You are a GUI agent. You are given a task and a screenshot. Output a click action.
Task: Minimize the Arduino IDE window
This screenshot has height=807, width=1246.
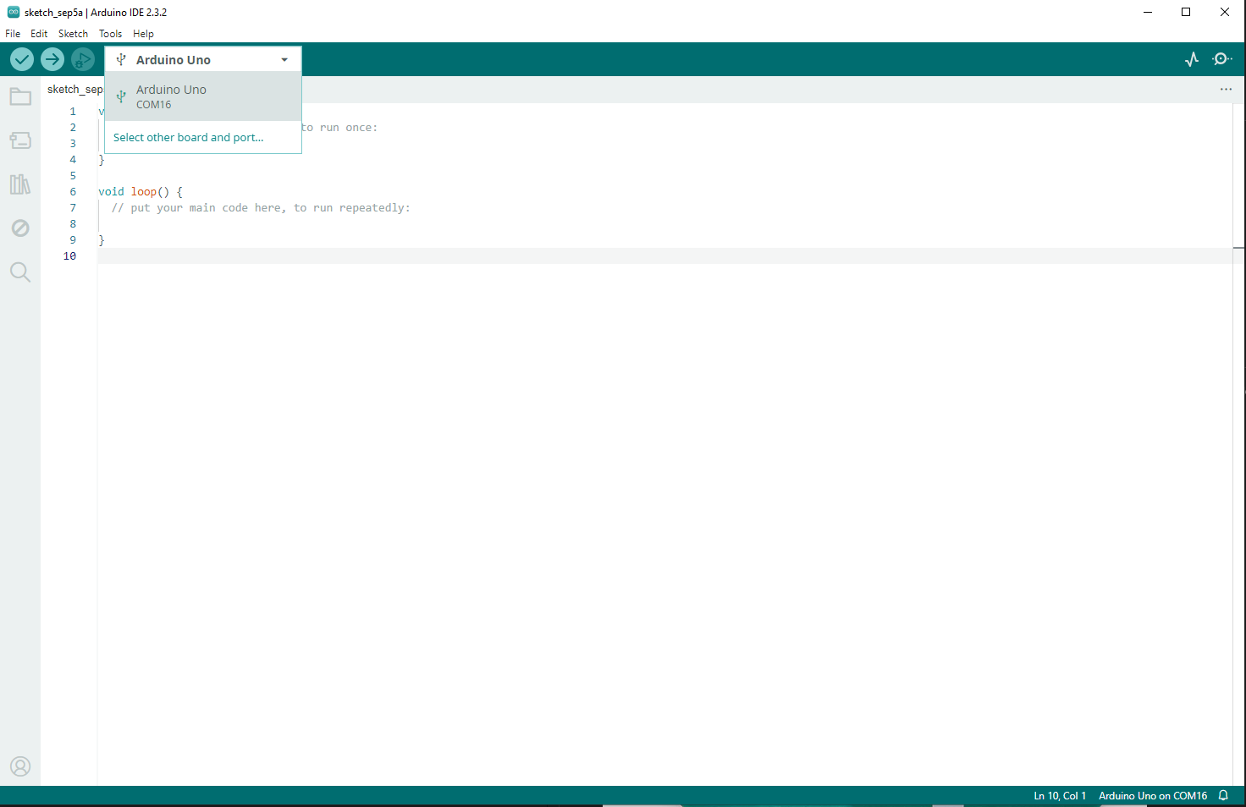[x=1148, y=12]
